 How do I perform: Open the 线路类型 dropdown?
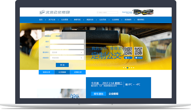pyautogui.click(x=67, y=58)
